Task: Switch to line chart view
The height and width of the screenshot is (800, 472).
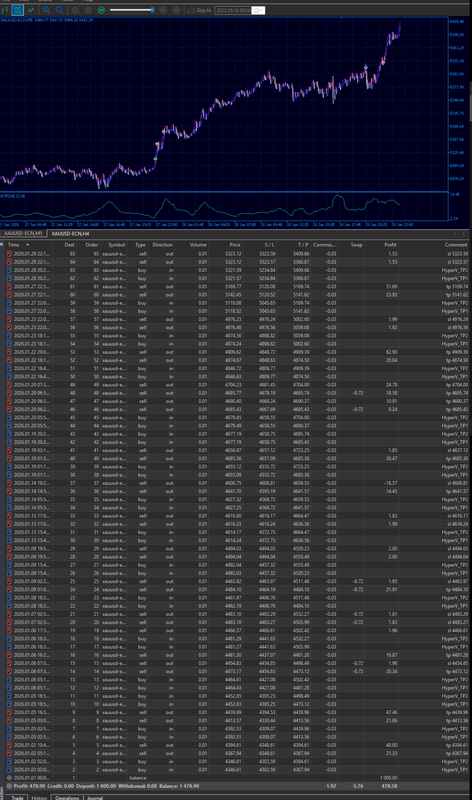Action: [31, 10]
